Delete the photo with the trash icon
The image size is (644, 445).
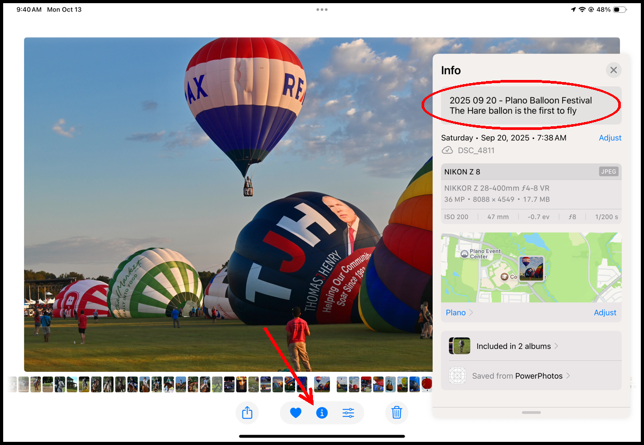pyautogui.click(x=397, y=413)
